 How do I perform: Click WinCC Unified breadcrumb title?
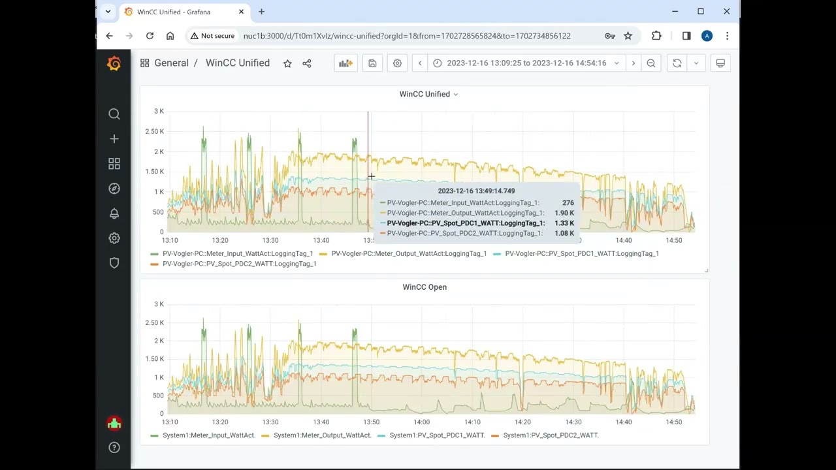pyautogui.click(x=238, y=63)
